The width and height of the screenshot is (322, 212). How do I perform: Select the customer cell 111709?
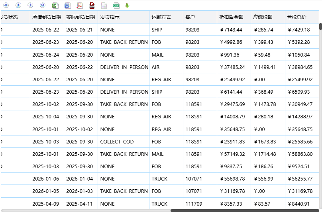(x=200, y=204)
